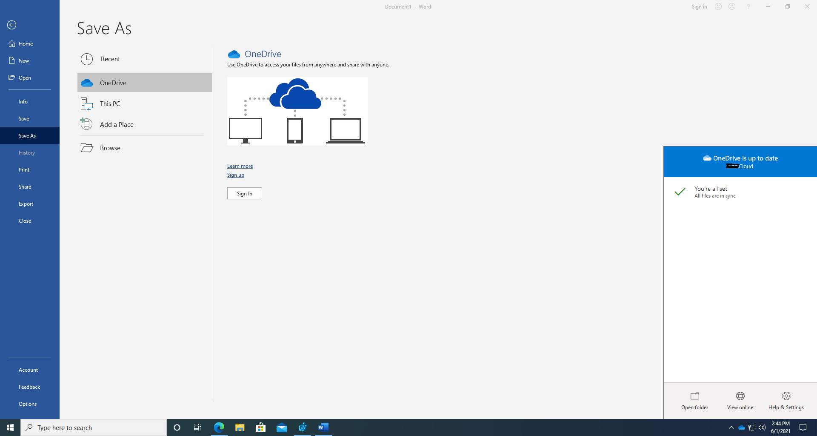Switch to the Print section
This screenshot has width=817, height=436.
(x=24, y=169)
